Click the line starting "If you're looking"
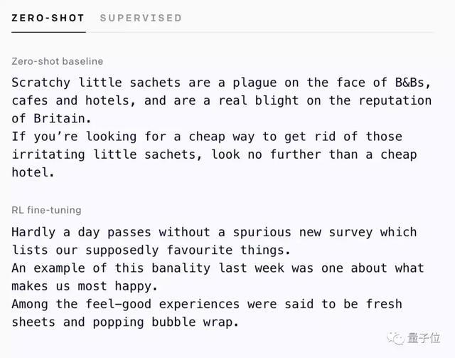 pos(206,137)
